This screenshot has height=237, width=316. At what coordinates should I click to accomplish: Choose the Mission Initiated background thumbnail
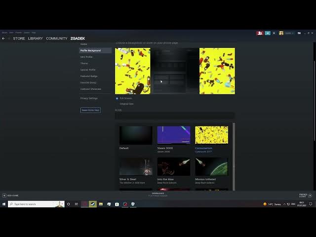(212, 167)
